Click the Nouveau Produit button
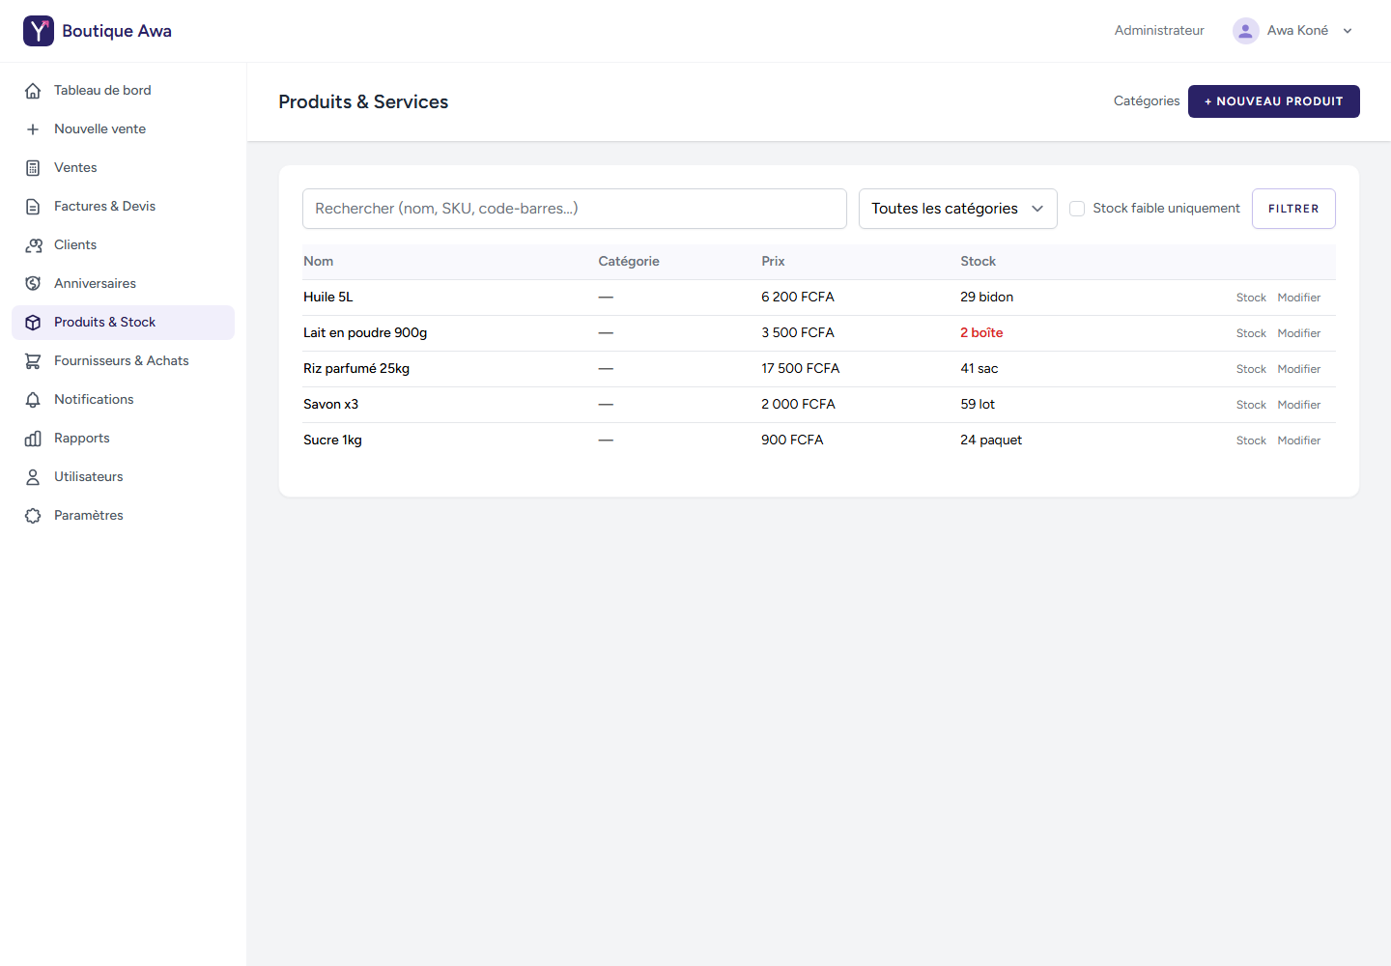 [x=1274, y=101]
